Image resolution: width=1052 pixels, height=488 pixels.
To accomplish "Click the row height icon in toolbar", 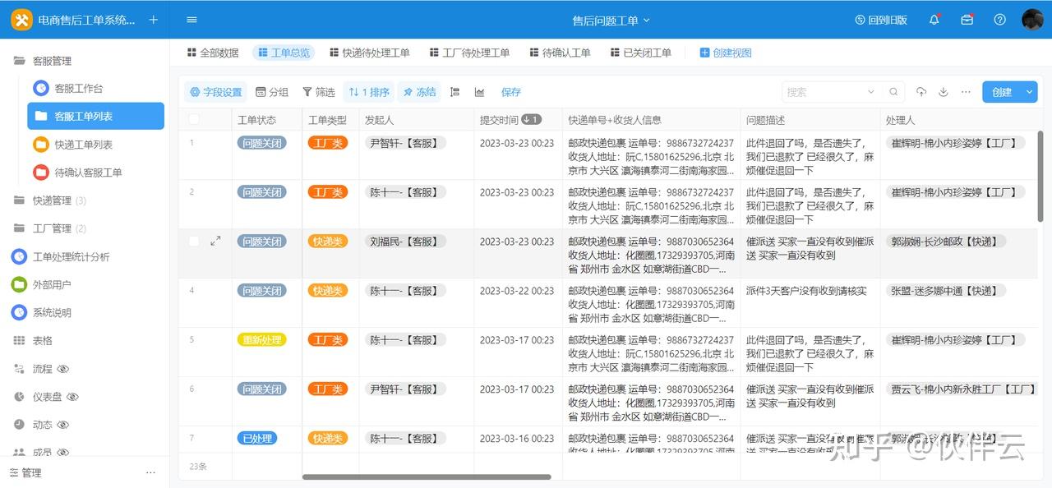I will [x=454, y=92].
